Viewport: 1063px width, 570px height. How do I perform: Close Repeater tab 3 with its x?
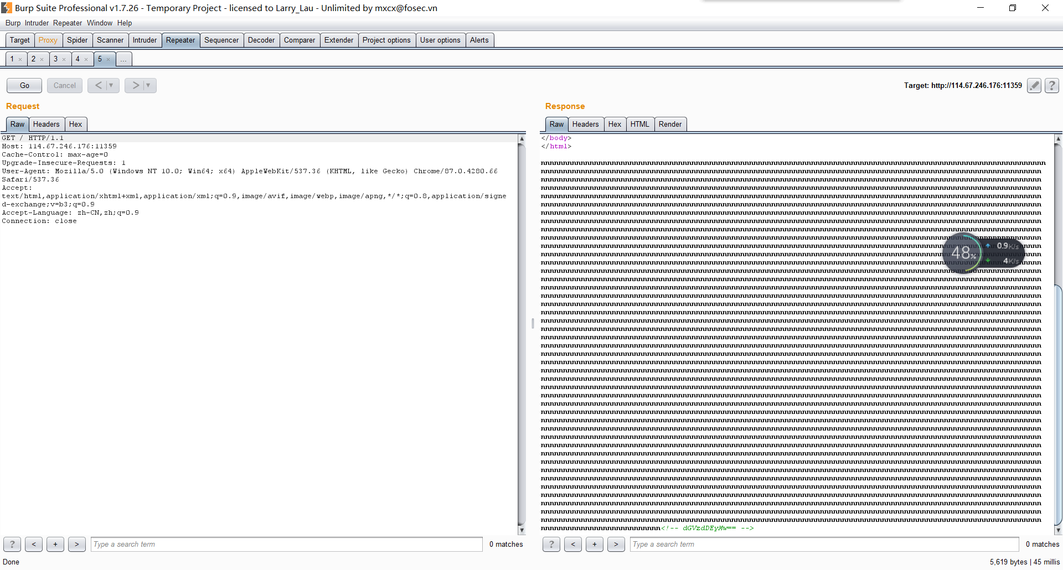64,59
